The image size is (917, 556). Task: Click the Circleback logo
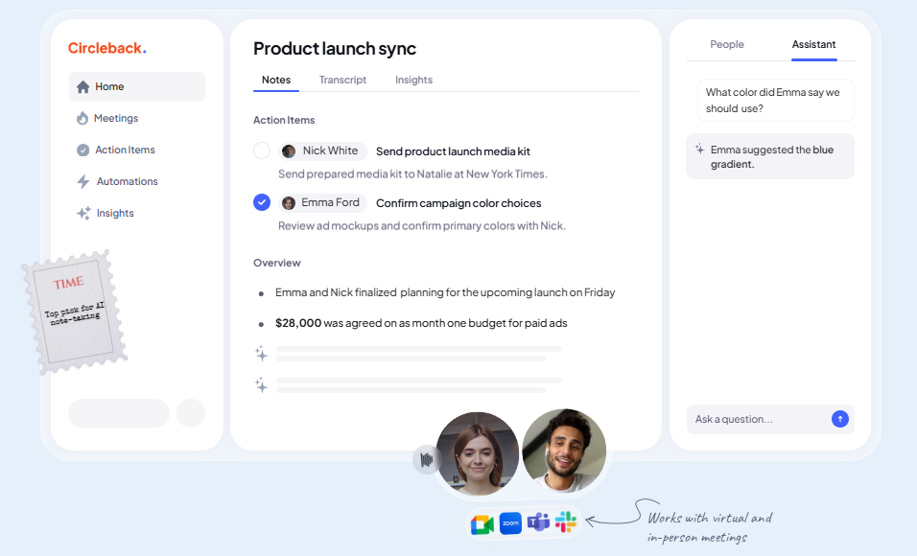click(x=107, y=48)
